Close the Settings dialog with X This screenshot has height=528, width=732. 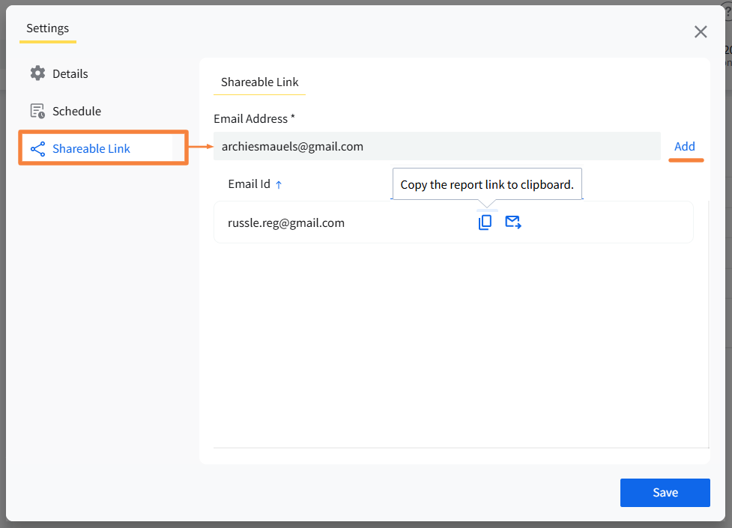701,31
